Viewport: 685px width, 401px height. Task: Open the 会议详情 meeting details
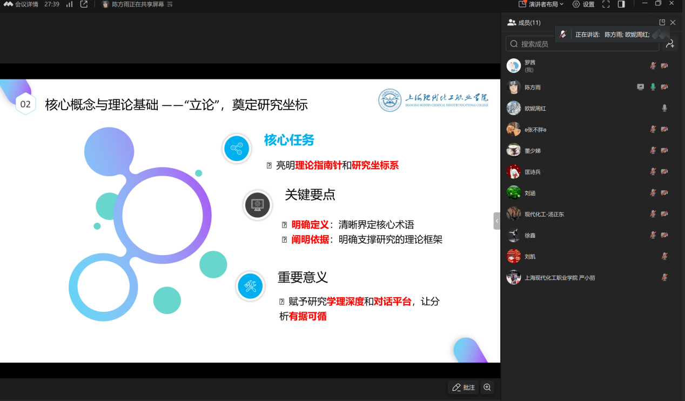[22, 4]
